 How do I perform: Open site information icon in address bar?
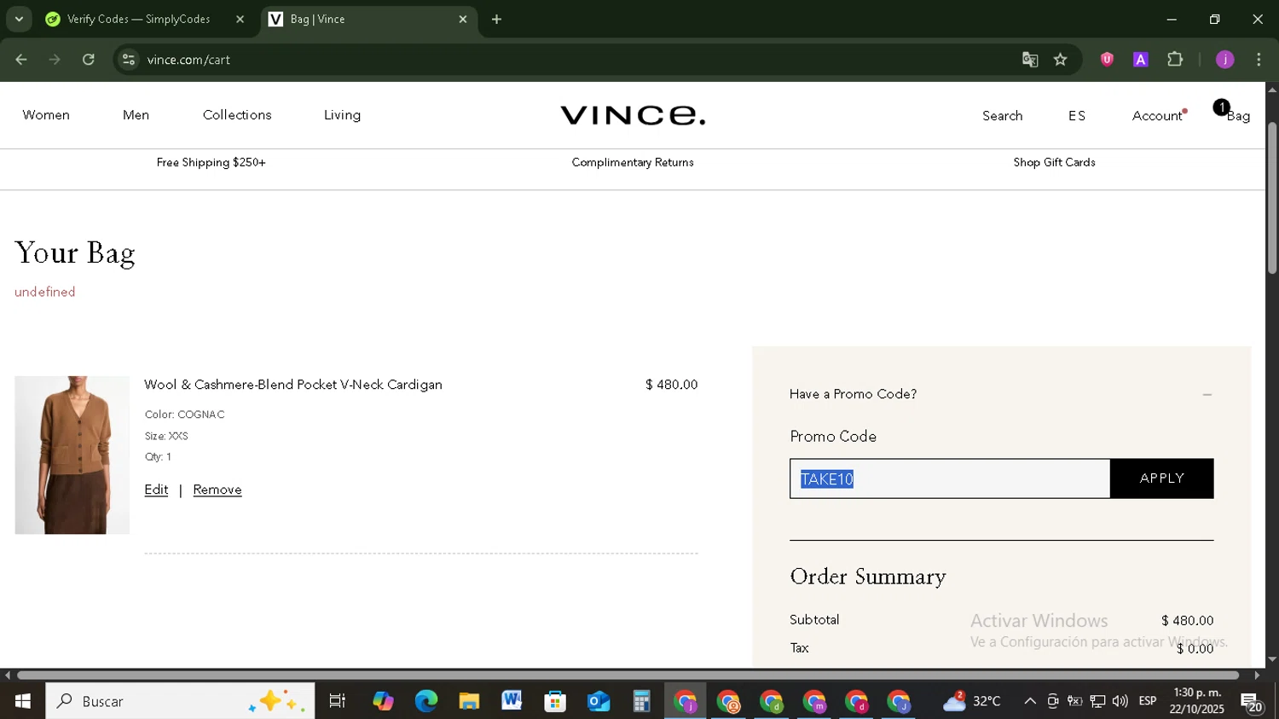(x=129, y=60)
